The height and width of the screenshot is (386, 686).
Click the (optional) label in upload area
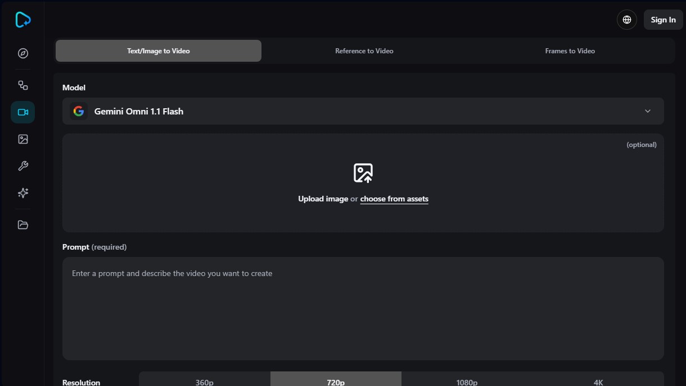click(642, 145)
